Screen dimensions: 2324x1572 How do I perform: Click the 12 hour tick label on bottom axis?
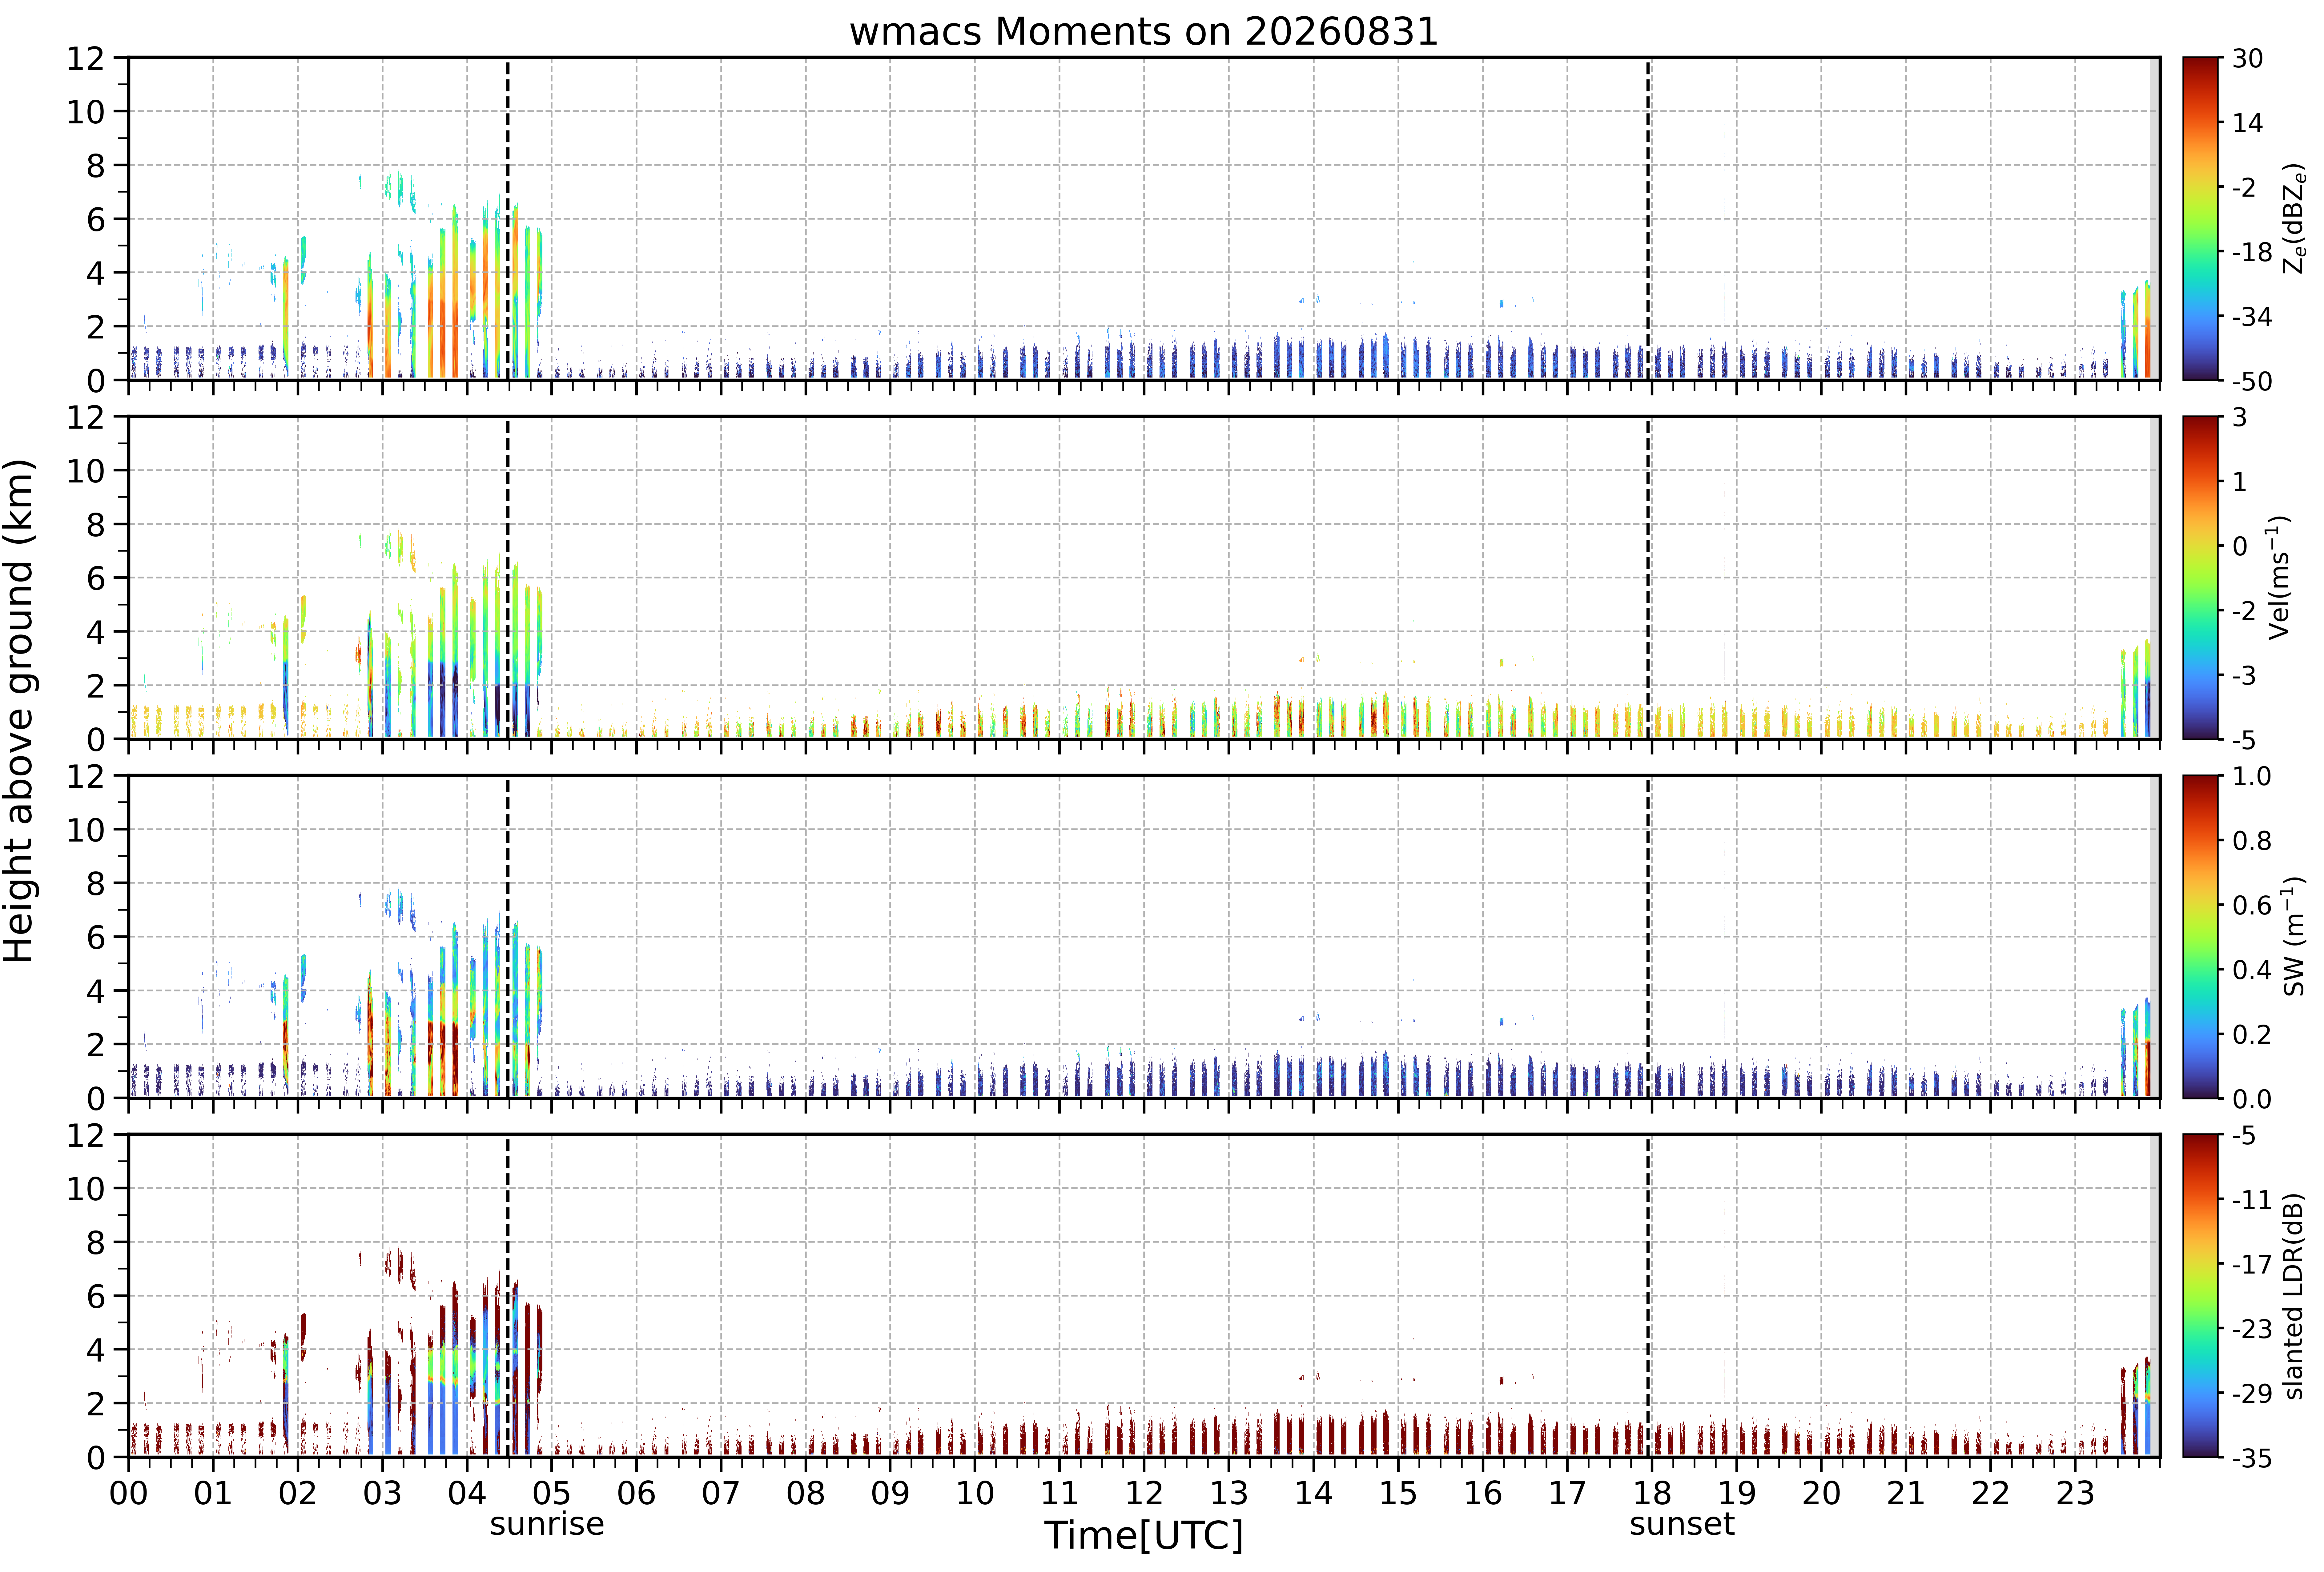[x=1144, y=1493]
